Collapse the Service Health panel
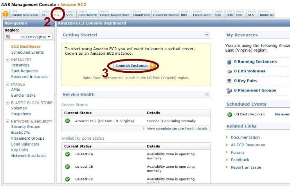The image size is (290, 187). pos(207,94)
